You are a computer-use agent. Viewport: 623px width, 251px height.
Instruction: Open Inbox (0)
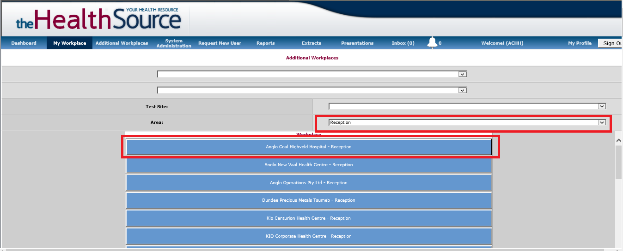[x=403, y=43]
